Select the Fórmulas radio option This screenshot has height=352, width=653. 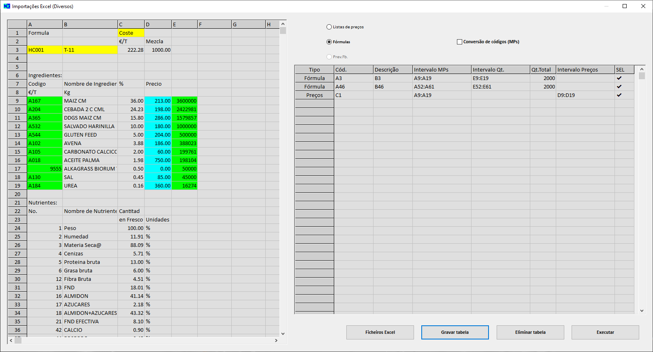(x=329, y=42)
